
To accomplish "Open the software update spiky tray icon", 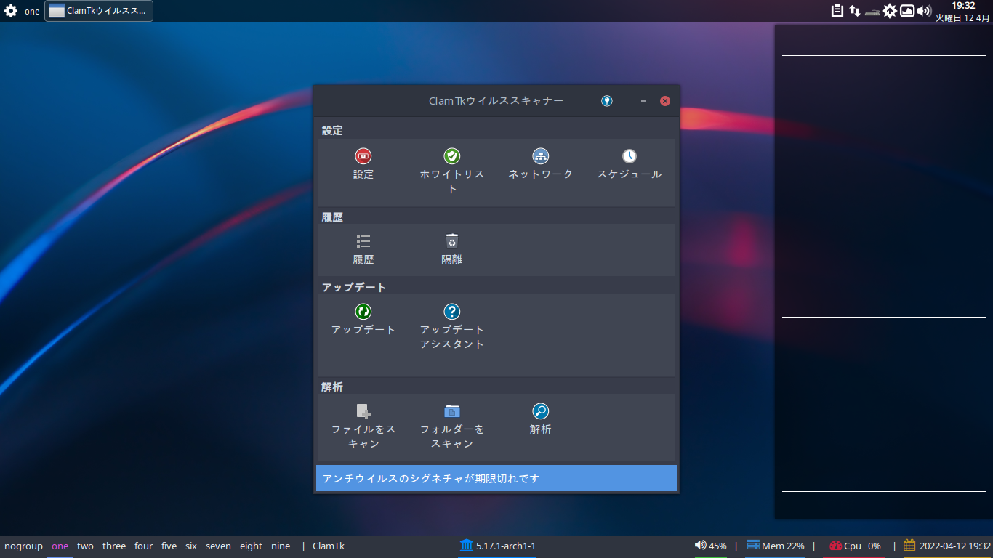I will (890, 11).
